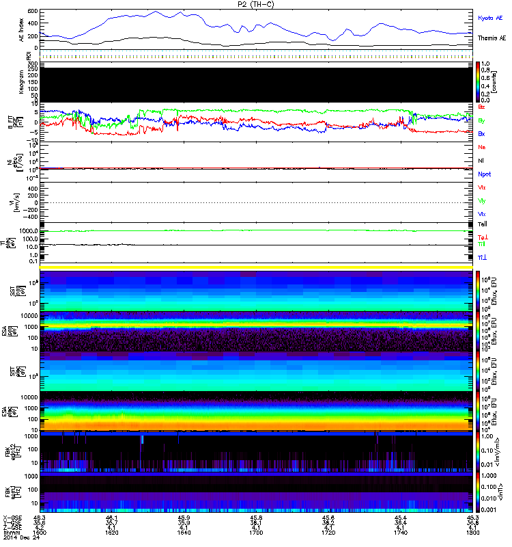512x547 pixels.
Task: Click the SST ions spectrogram panel
Action: coord(257,291)
